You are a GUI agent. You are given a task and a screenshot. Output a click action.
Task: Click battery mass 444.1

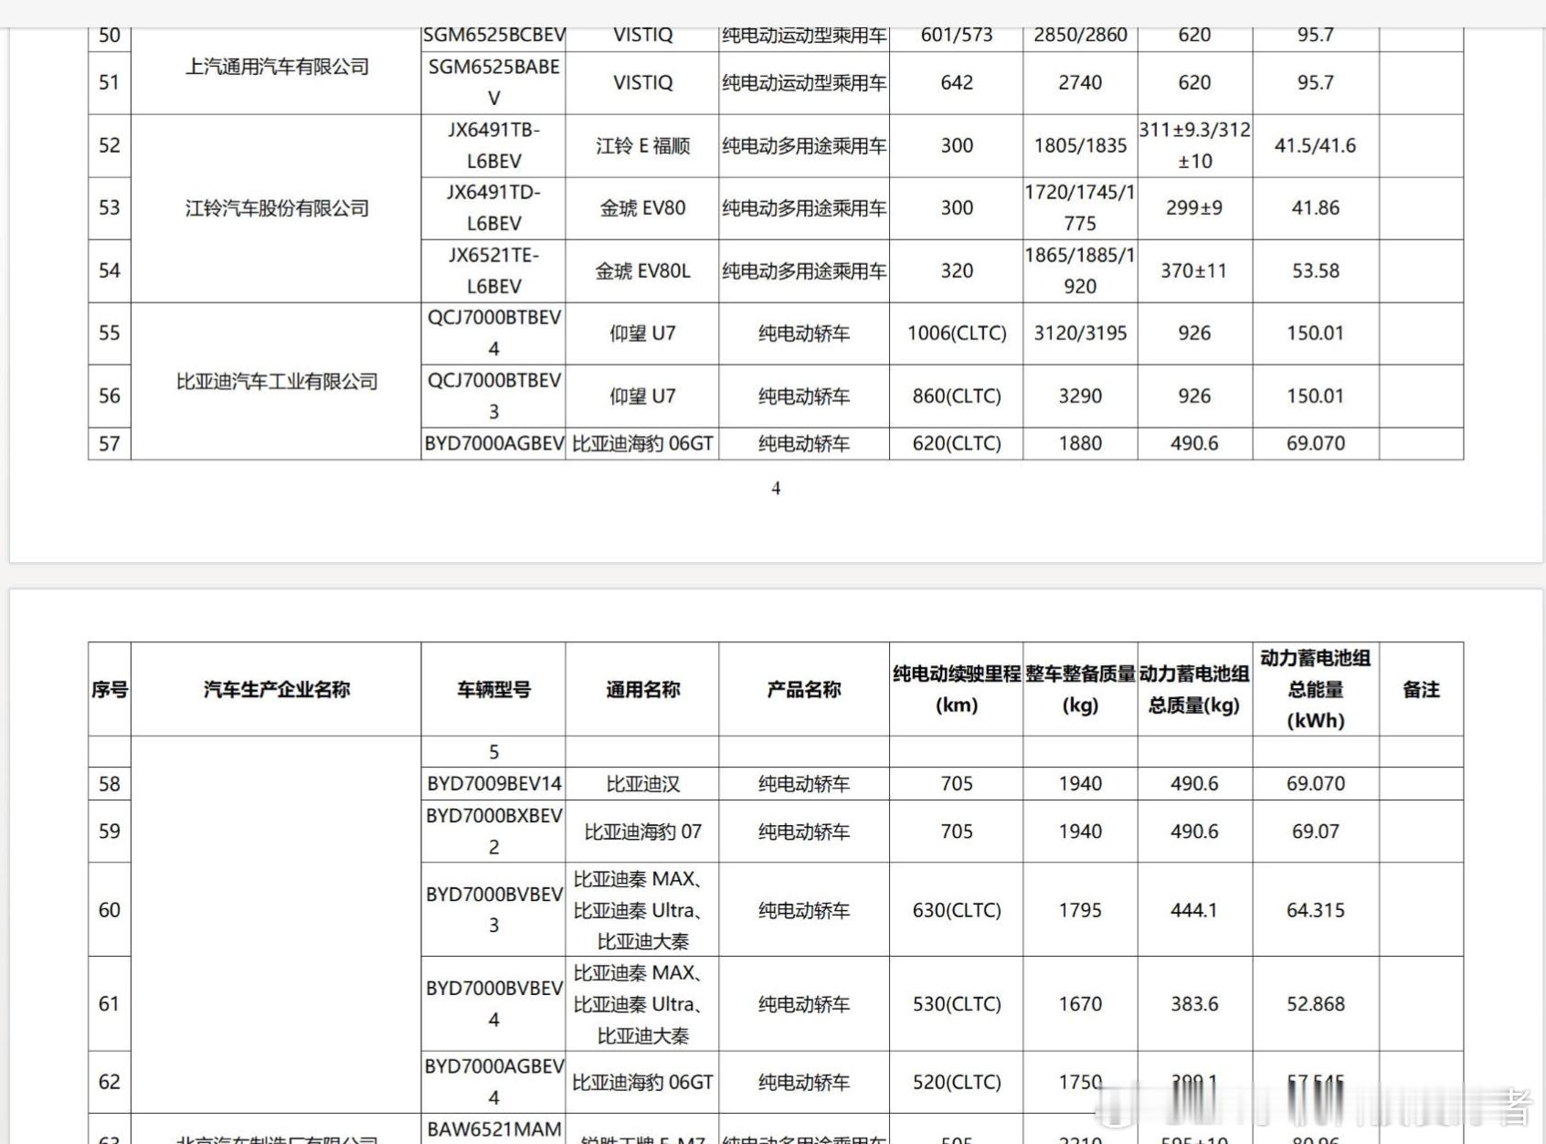point(1194,910)
